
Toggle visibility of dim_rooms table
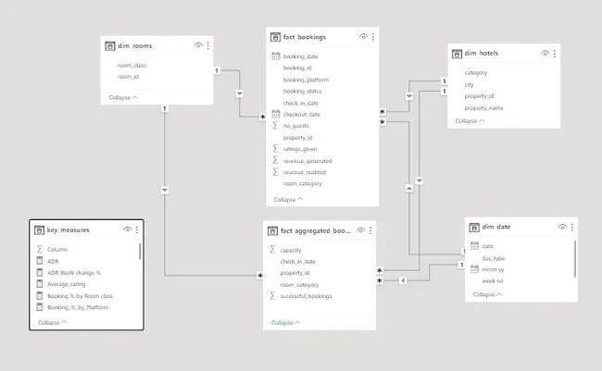pyautogui.click(x=198, y=45)
